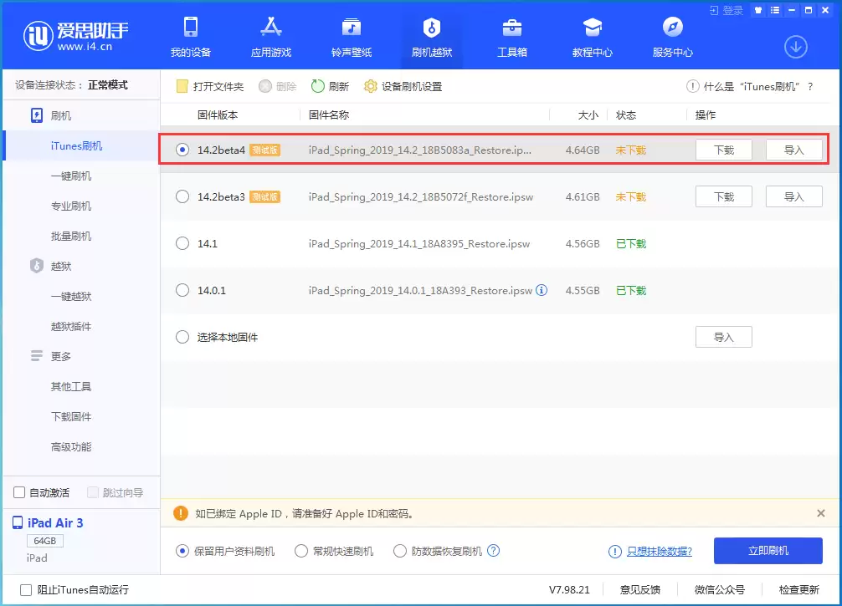Select 其他工具 in sidebar
Screen dimensions: 842x606
(x=71, y=386)
